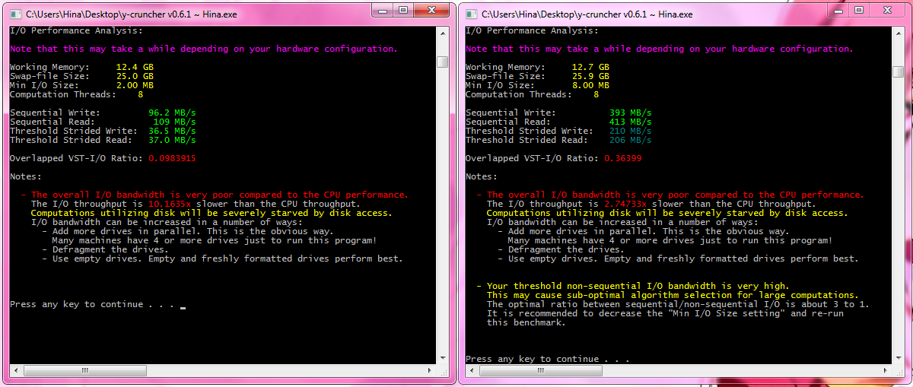Open system menu icon of the 12.4 GB console window
The width and height of the screenshot is (913, 387).
pyautogui.click(x=15, y=14)
